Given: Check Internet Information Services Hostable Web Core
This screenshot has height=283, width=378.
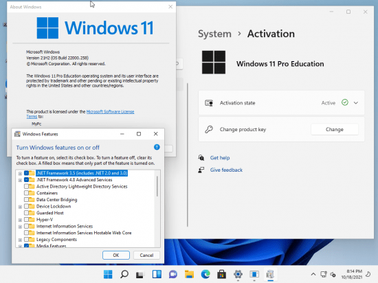Looking at the screenshot, I should pyautogui.click(x=26, y=233).
